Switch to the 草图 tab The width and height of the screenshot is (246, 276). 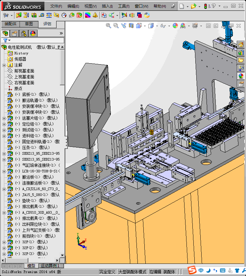pyautogui.click(x=29, y=24)
